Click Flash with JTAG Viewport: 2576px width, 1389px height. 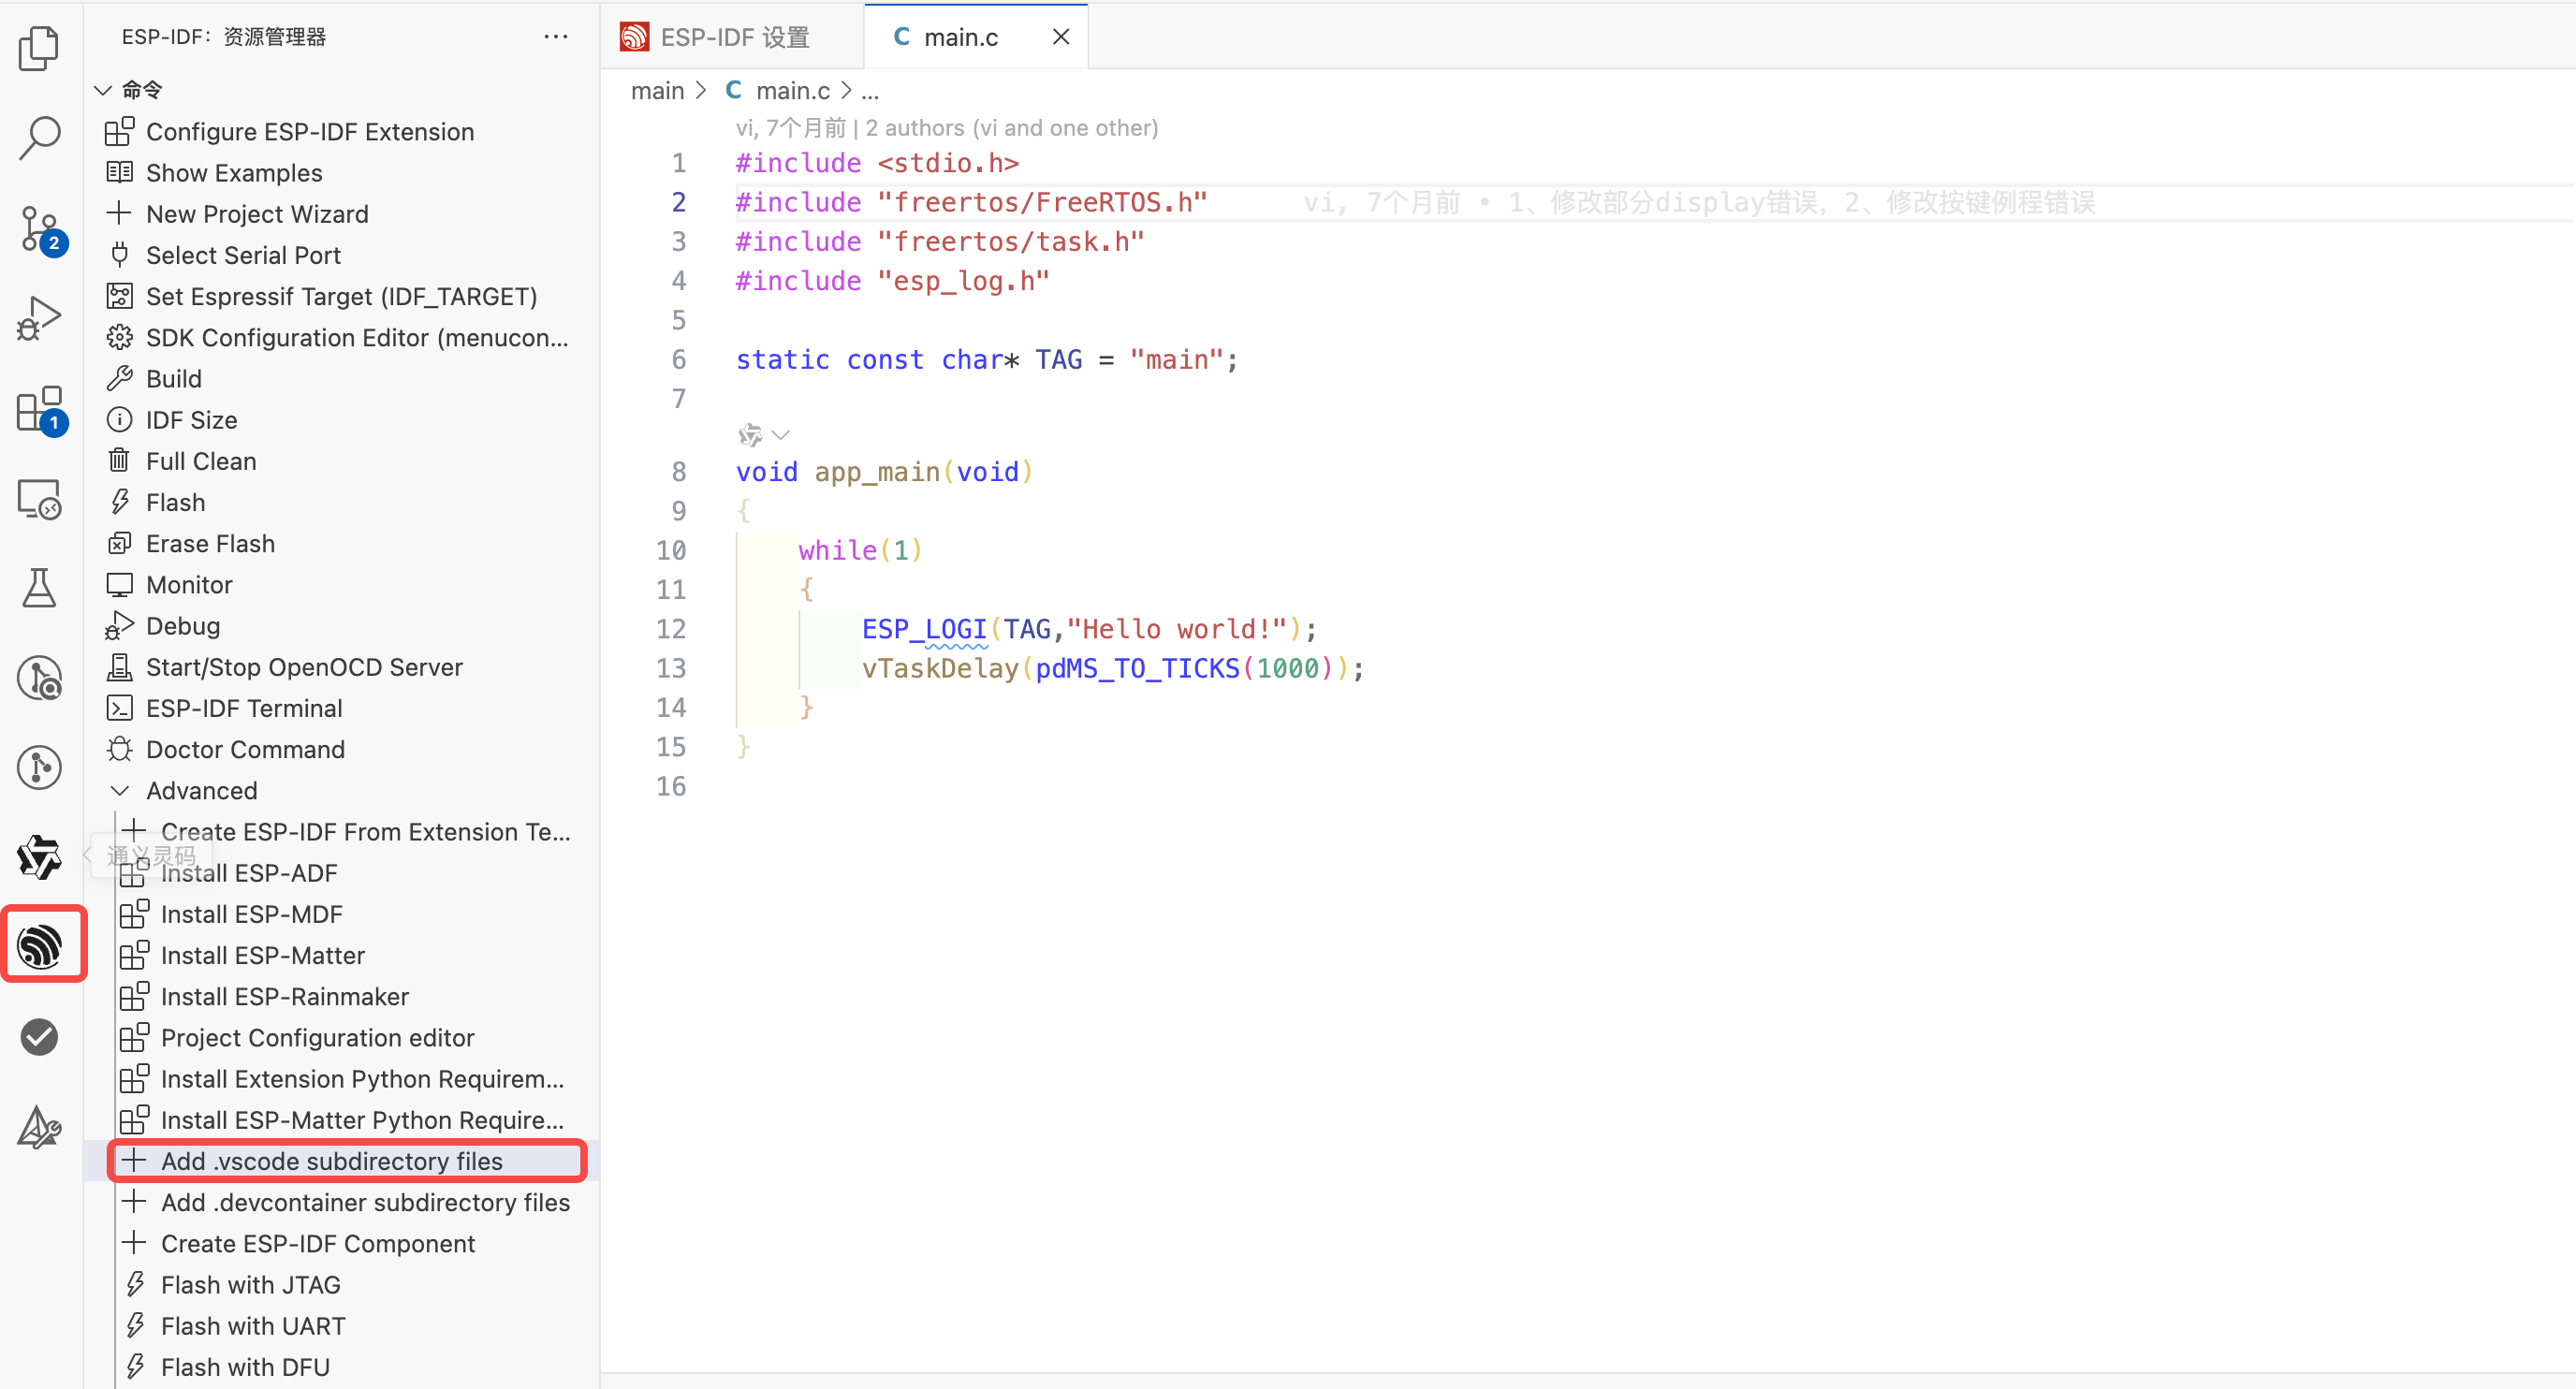pos(250,1284)
